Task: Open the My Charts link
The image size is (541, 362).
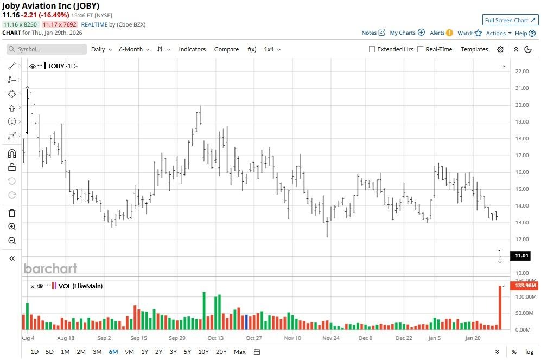Action: pos(402,33)
